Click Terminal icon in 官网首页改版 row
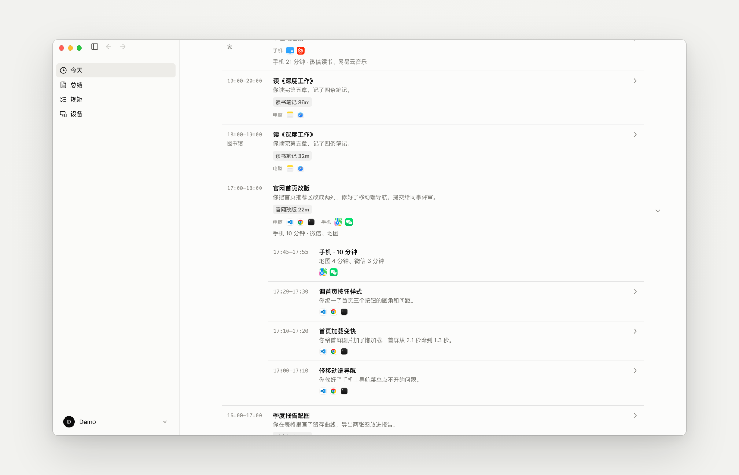 pyautogui.click(x=311, y=222)
